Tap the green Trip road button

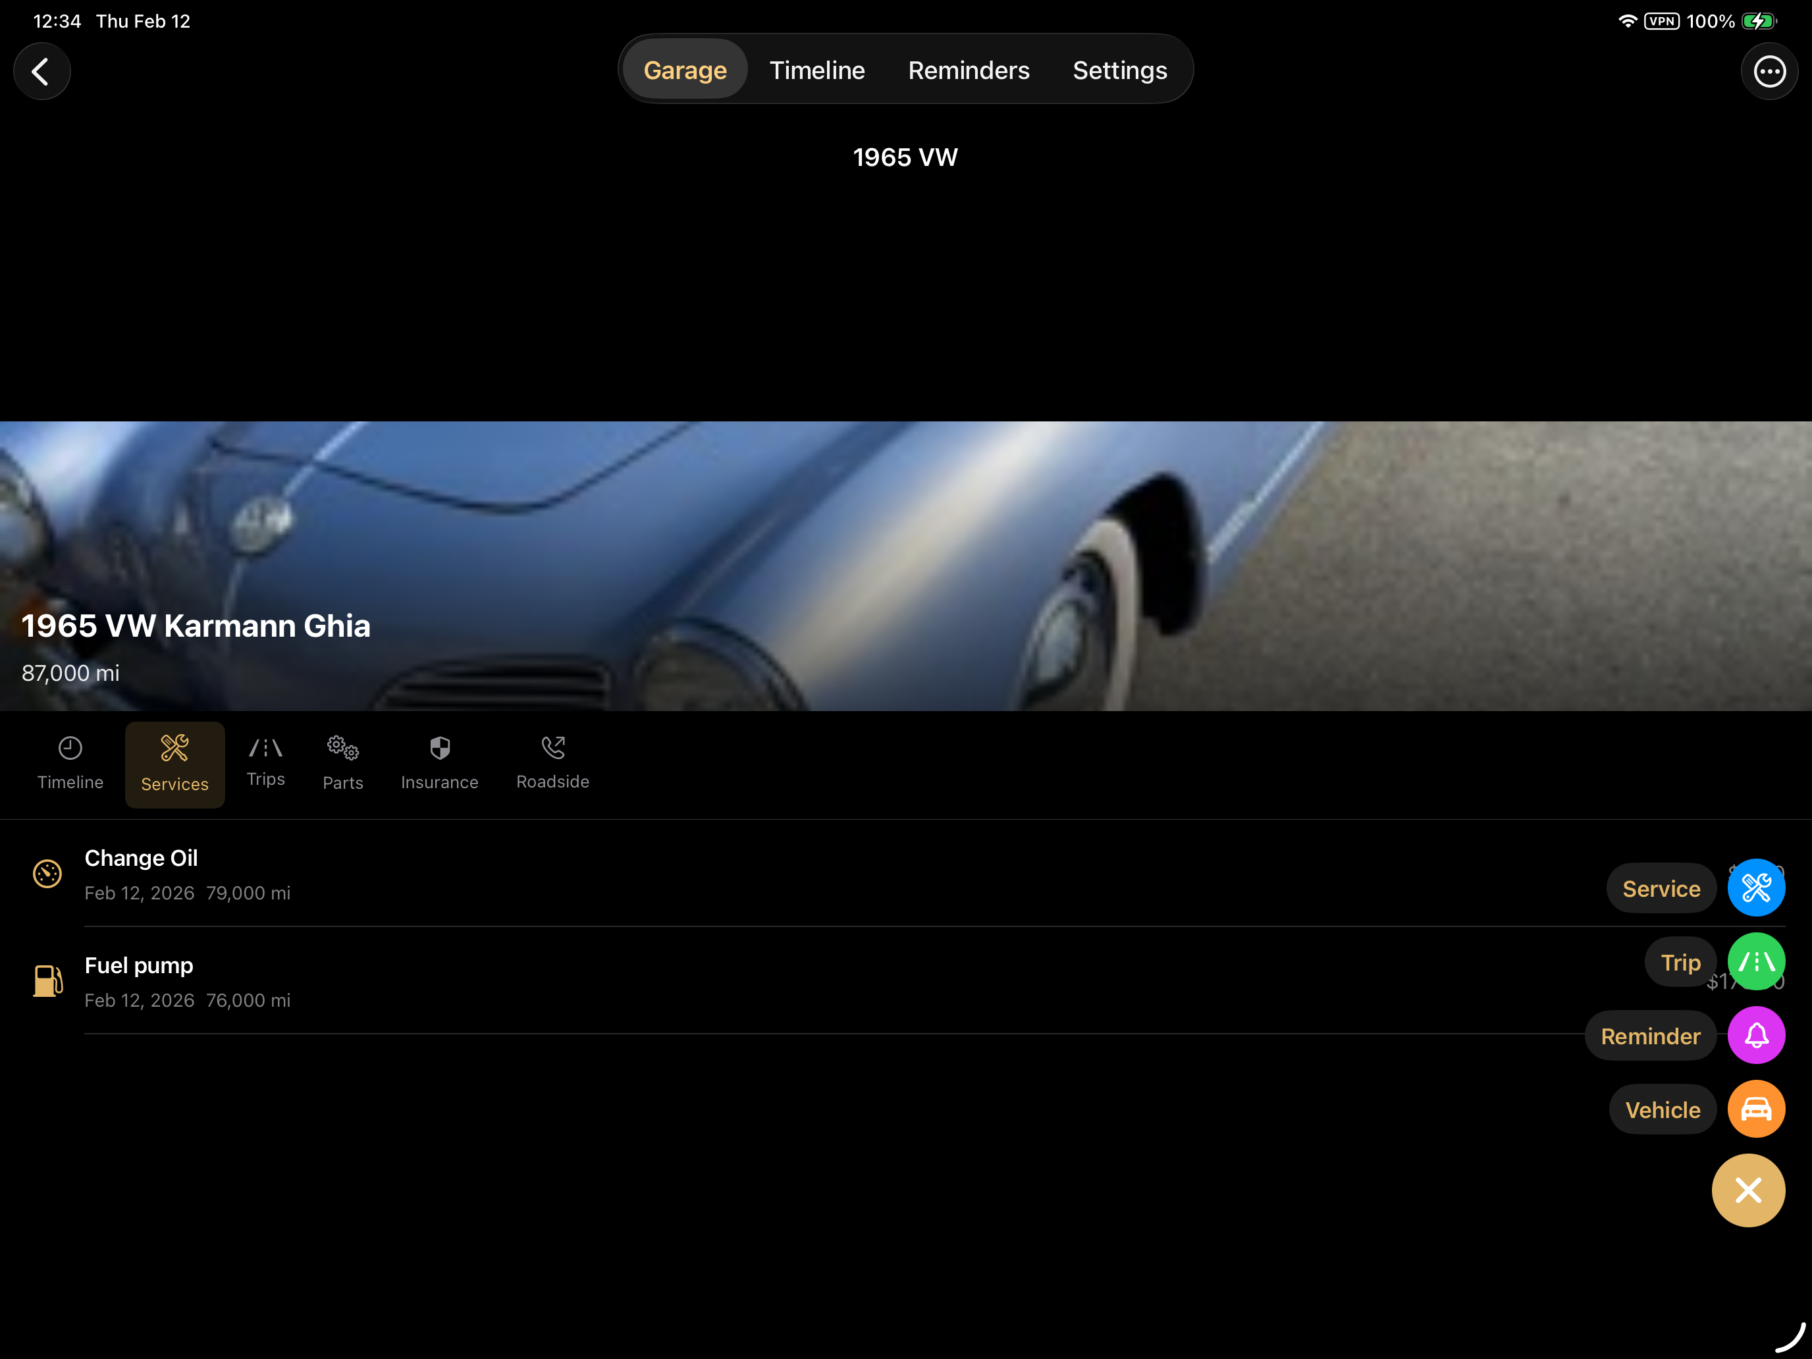(1756, 962)
